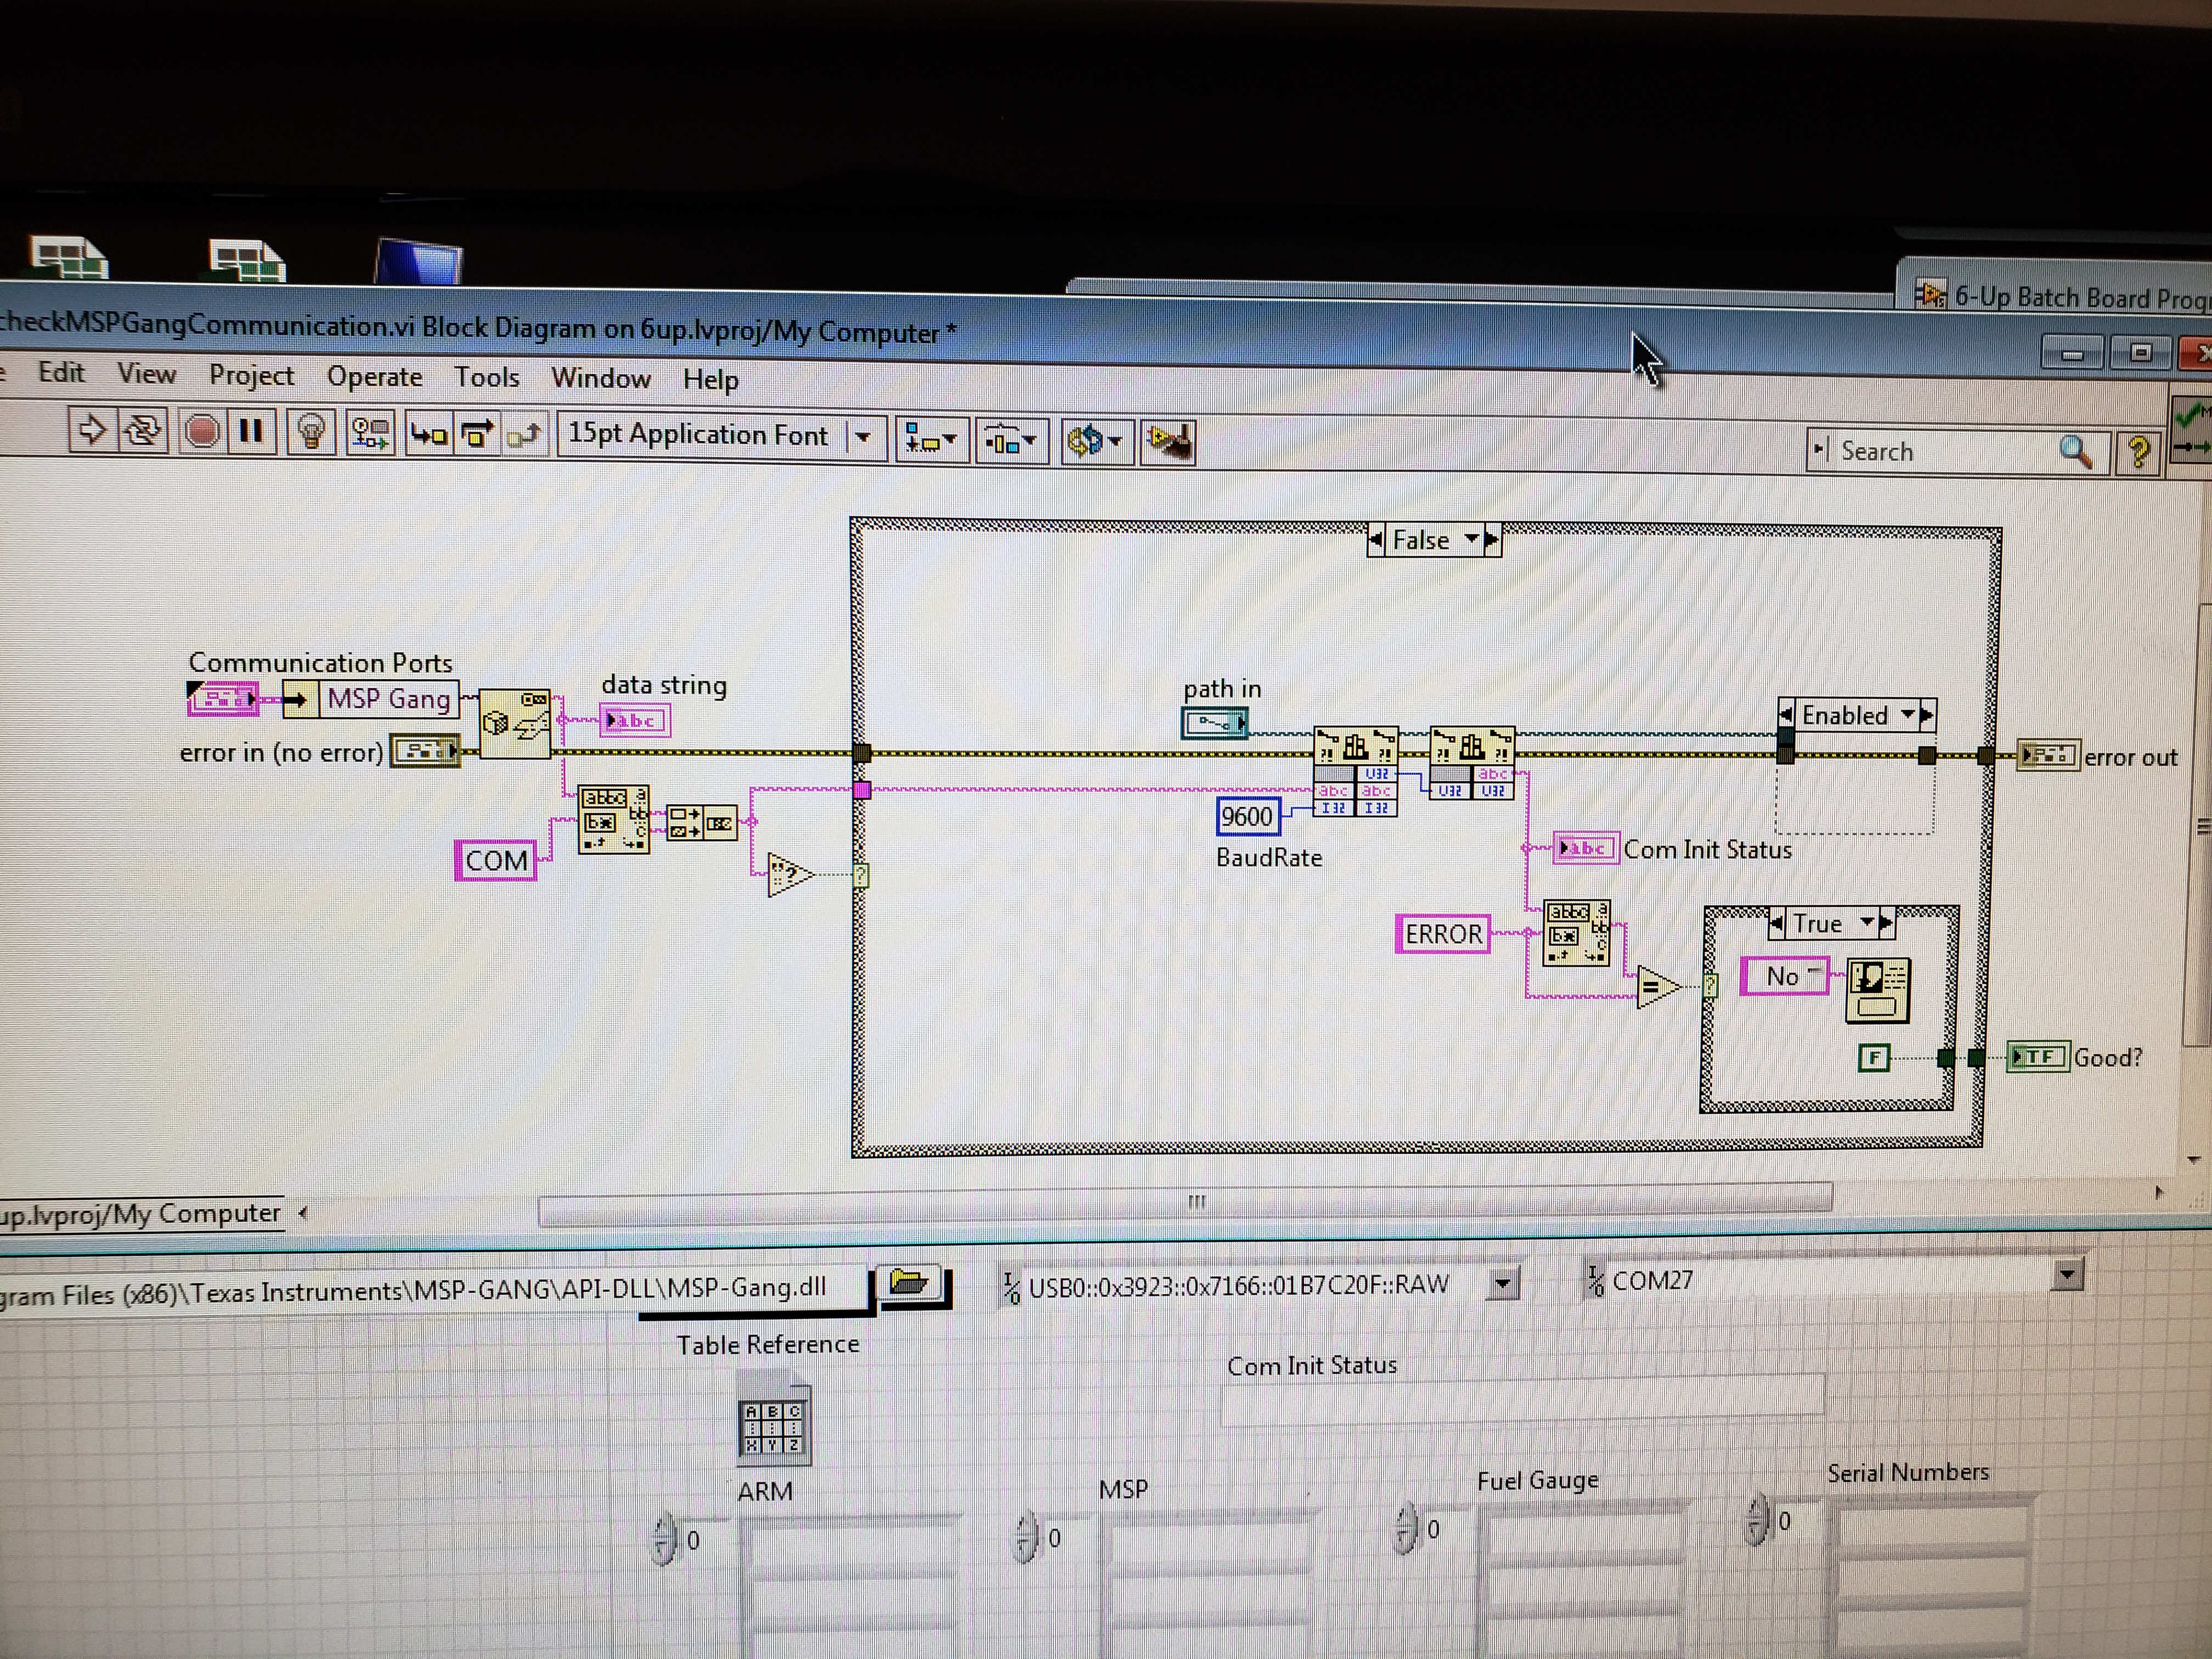
Task: Open the Context Help question mark
Action: 2138,452
